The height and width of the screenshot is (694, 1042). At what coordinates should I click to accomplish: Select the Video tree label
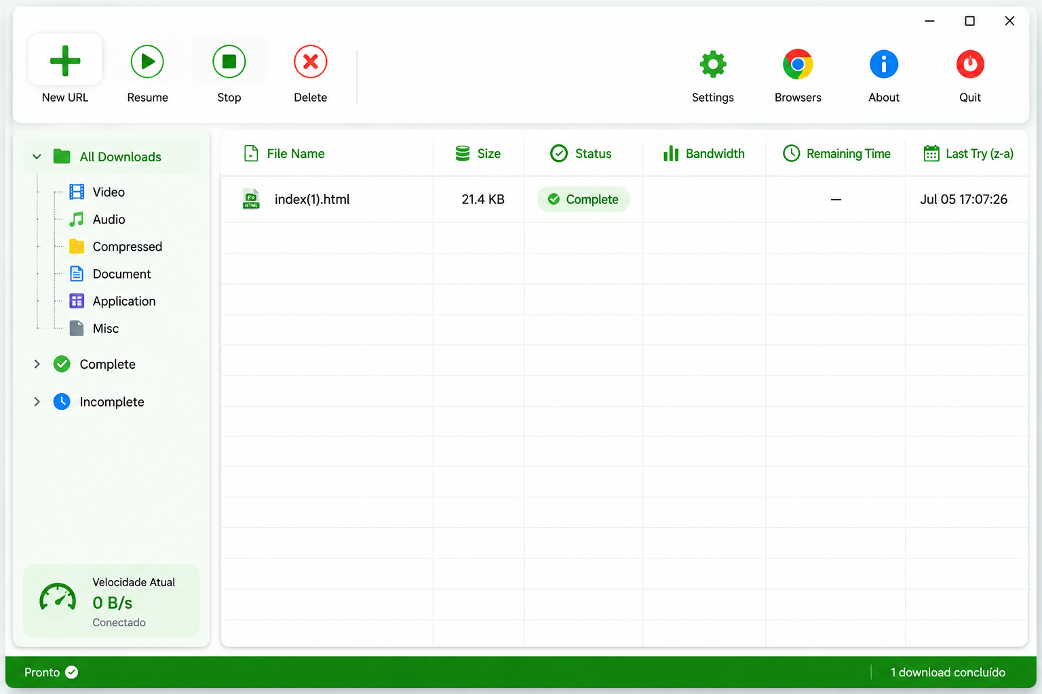point(109,192)
